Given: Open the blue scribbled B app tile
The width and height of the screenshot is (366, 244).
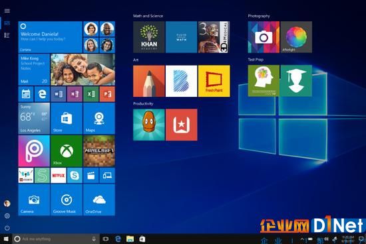Looking at the screenshot, I should click(181, 81).
